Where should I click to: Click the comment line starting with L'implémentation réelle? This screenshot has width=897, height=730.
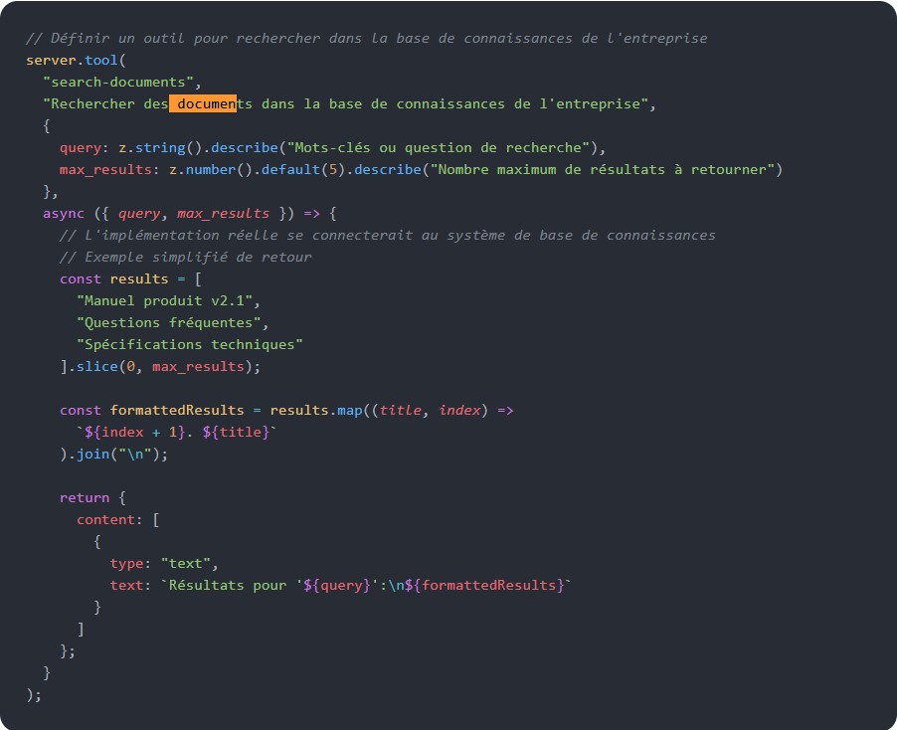pos(387,235)
